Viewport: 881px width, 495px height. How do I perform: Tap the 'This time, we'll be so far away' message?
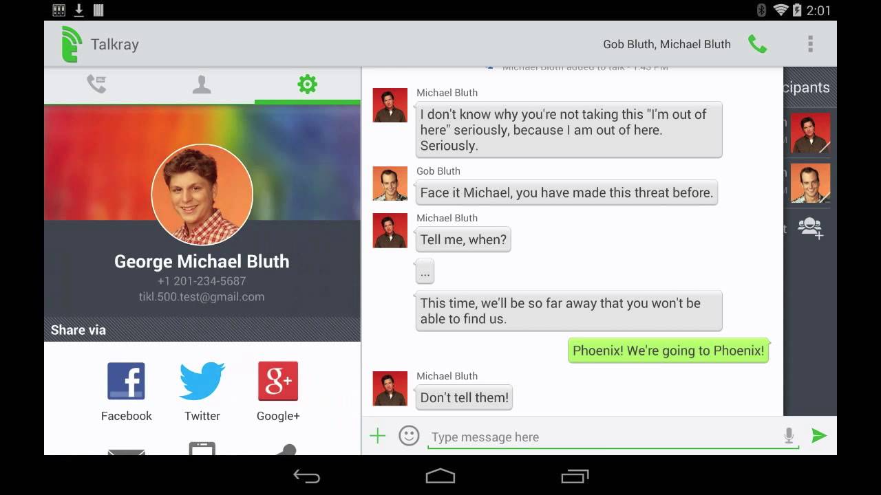click(x=569, y=311)
